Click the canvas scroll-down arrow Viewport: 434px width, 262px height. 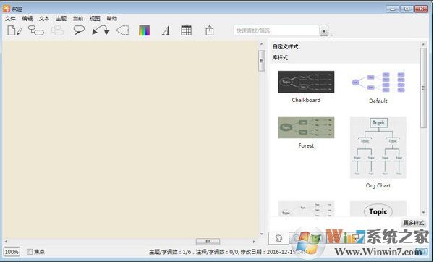(x=262, y=234)
